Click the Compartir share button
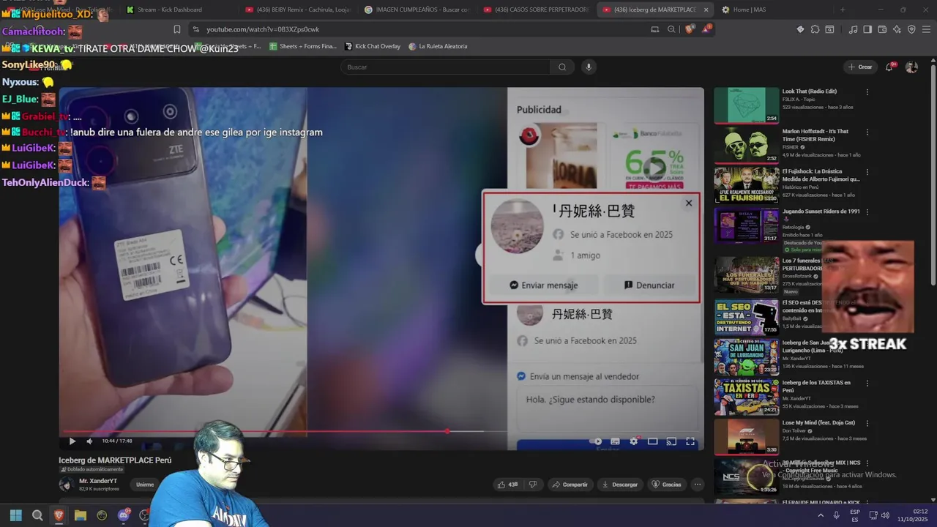Screen dimensions: 937x527 [x=570, y=485]
